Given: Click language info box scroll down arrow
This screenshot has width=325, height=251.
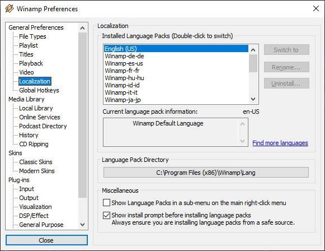Looking at the screenshot, I should pos(242,141).
